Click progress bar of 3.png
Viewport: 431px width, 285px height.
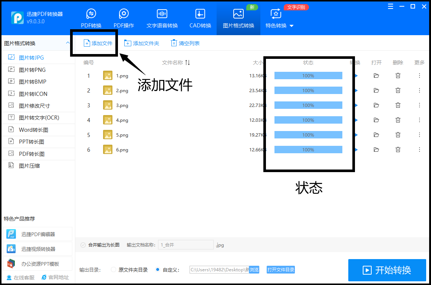point(308,105)
